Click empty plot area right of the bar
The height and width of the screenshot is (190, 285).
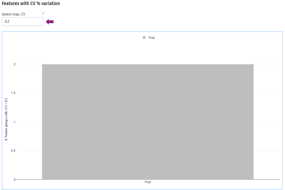tap(266, 122)
